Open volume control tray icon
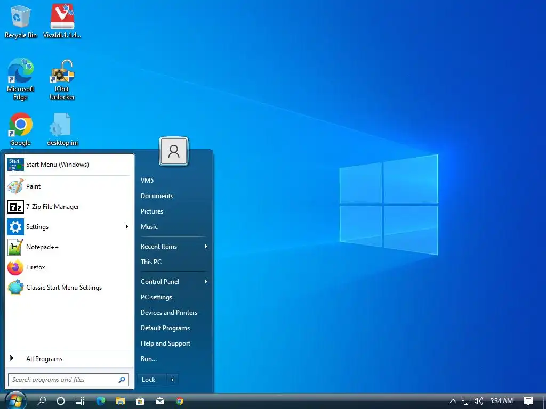Image resolution: width=546 pixels, height=409 pixels. [479, 401]
